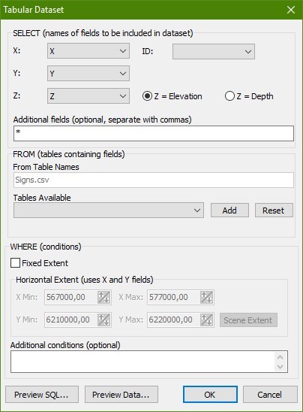This screenshot has height=412, width=303.
Task: Click the Preview Data button
Action: coord(121,395)
